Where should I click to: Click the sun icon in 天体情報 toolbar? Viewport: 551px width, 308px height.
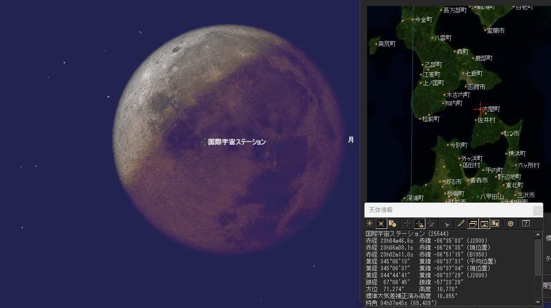(x=370, y=223)
